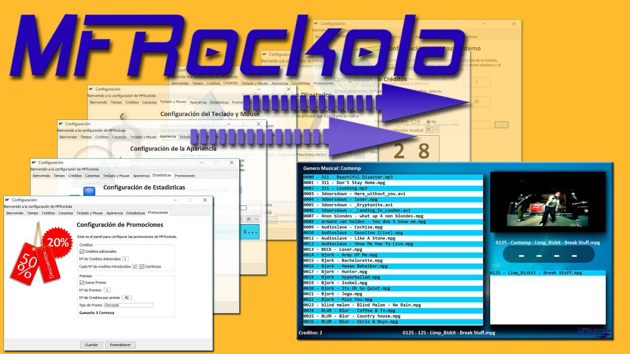Open Teclado y Mouse tab in Promociones window
The width and height of the screenshot is (630, 354).
[90, 213]
